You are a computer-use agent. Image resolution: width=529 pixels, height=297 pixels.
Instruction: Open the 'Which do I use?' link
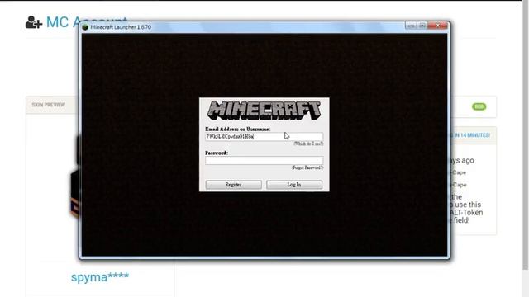(x=308, y=144)
